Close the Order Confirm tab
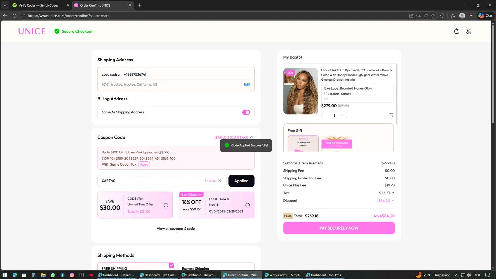The width and height of the screenshot is (496, 279). point(130,5)
